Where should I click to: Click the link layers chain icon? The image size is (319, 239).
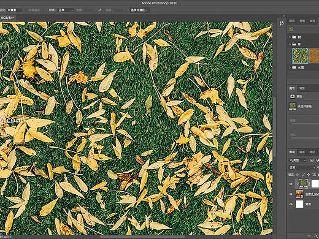coord(309,236)
